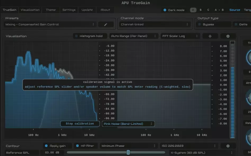Click the Stop calibration button
Screen dimensions: 251x156
80,124
